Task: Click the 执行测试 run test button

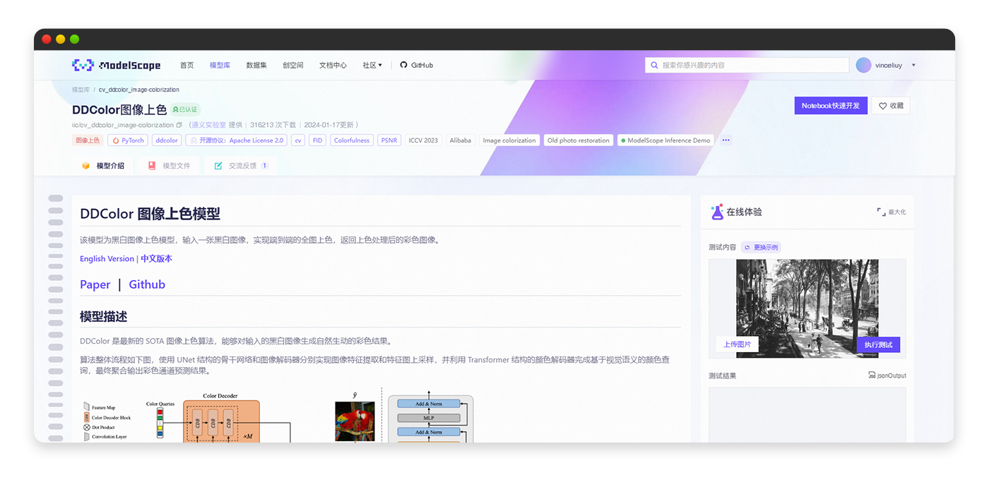Action: coord(878,344)
